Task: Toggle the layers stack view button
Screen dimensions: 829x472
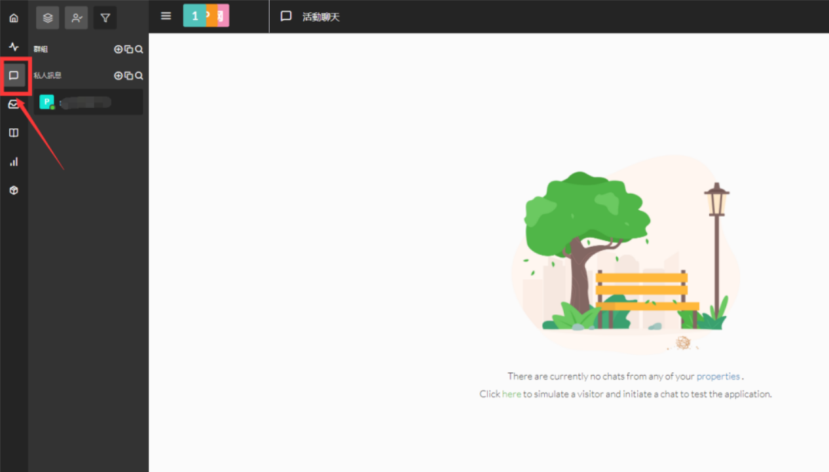Action: (48, 18)
